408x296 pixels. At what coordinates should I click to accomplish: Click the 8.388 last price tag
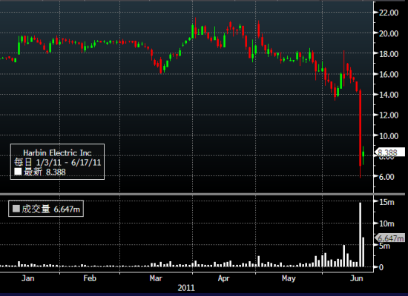click(389, 152)
